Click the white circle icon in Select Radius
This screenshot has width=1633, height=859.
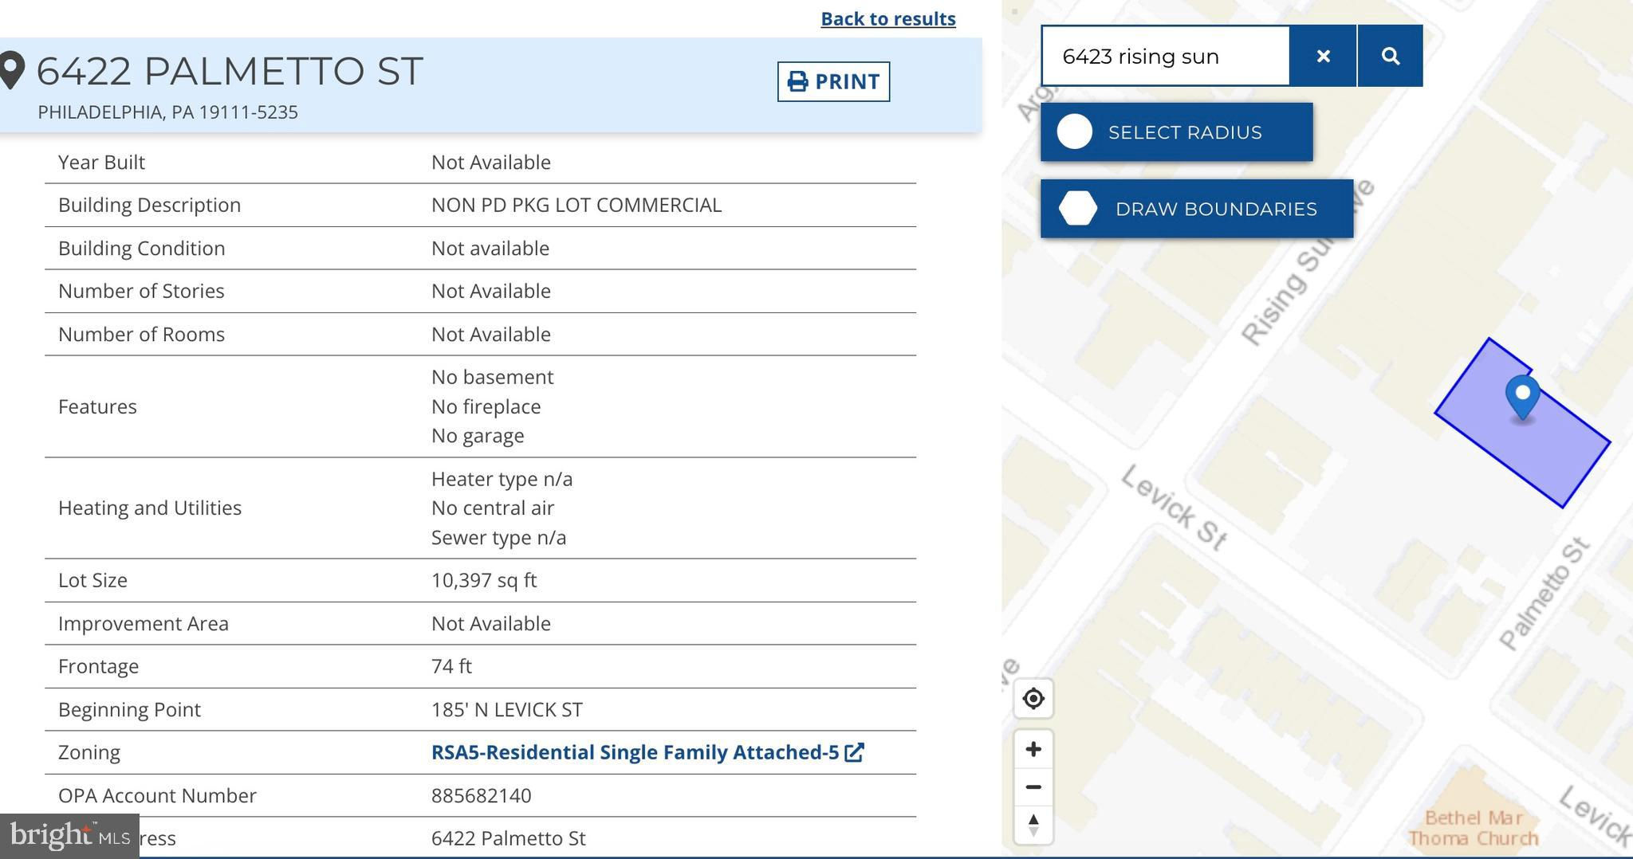coord(1074,132)
